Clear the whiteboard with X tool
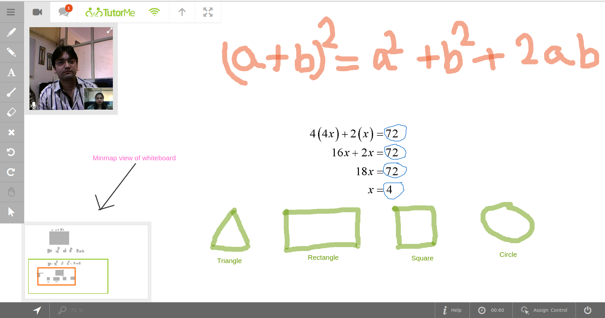The image size is (605, 318). (11, 132)
